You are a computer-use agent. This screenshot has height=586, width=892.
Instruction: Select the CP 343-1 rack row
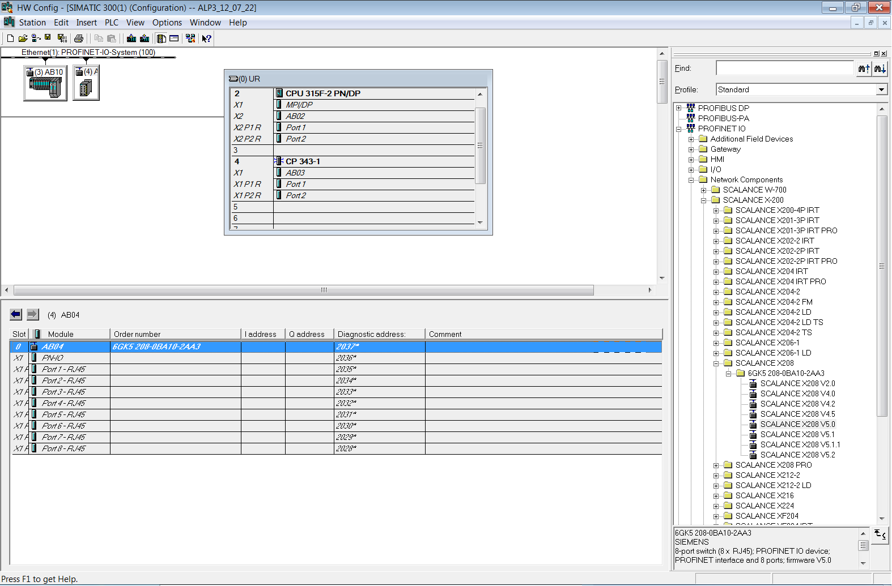coord(353,161)
